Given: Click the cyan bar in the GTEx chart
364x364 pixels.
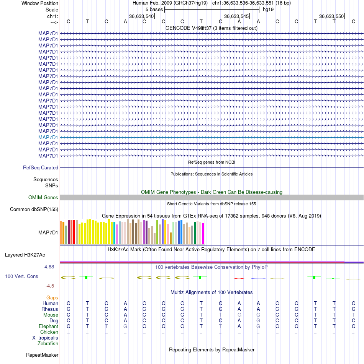Looking at the screenshot, I should tap(115, 233).
